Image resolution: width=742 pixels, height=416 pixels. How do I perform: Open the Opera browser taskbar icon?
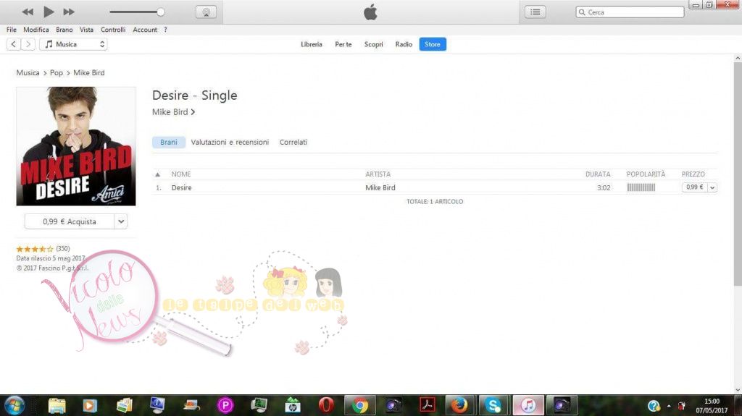point(326,406)
